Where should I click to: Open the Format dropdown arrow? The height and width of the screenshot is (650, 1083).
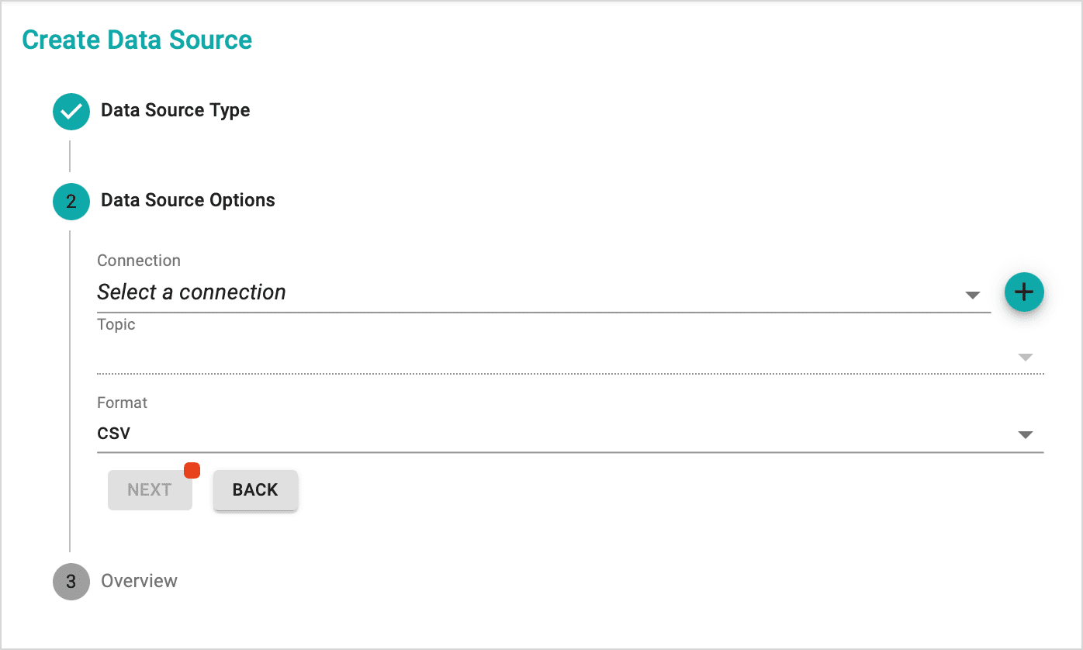(1026, 434)
